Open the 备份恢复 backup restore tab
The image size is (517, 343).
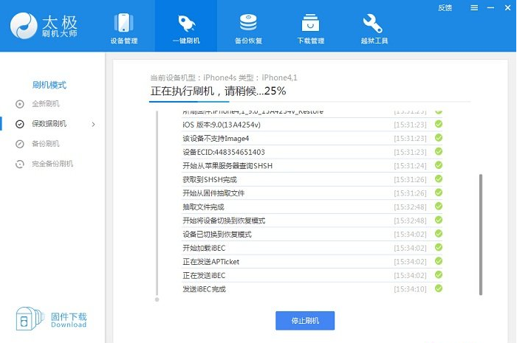[x=248, y=28]
